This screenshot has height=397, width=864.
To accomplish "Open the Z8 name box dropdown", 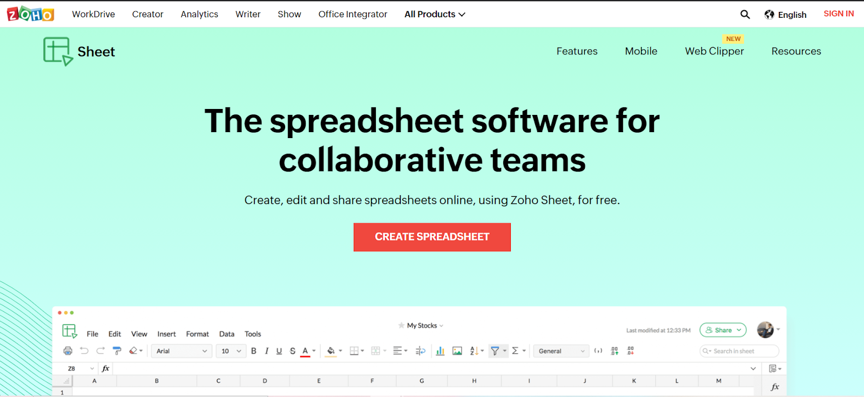I will (92, 368).
